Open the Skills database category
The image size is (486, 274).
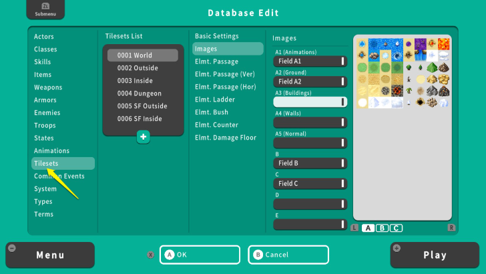pyautogui.click(x=43, y=62)
